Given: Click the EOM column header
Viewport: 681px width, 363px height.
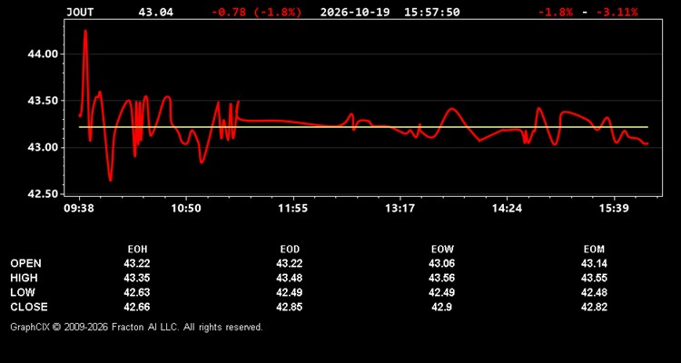Looking at the screenshot, I should pos(594,250).
